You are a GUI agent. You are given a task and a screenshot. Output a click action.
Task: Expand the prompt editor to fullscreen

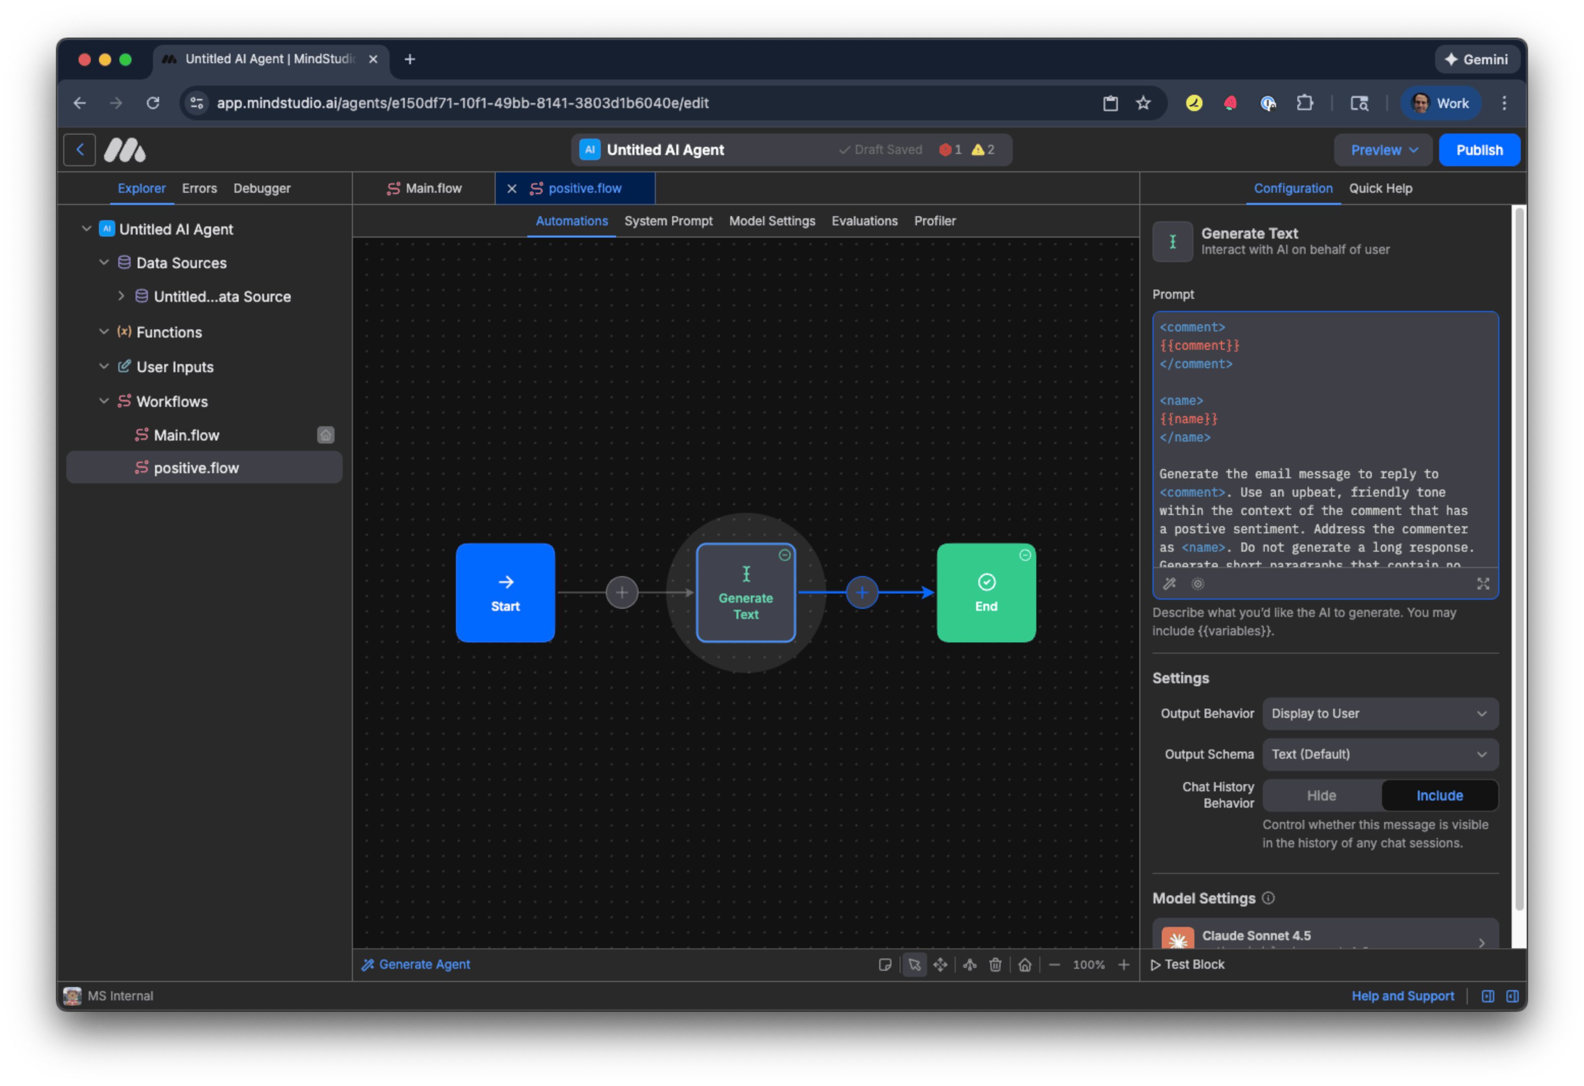pyautogui.click(x=1483, y=584)
